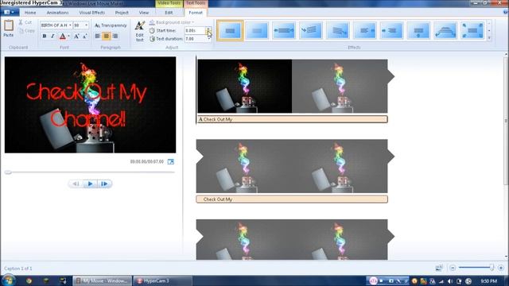Apply the red font color A
509x286 pixels.
pyautogui.click(x=63, y=36)
